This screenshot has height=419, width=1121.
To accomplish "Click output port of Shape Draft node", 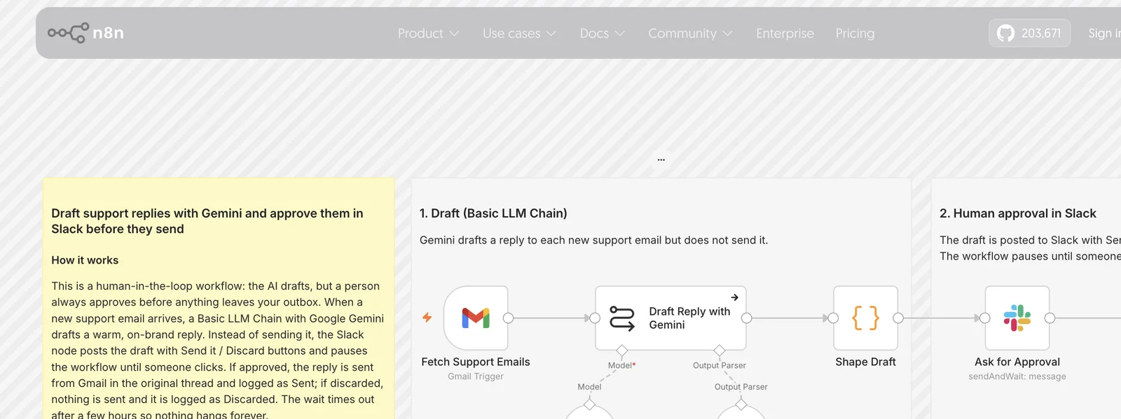I will click(x=898, y=318).
